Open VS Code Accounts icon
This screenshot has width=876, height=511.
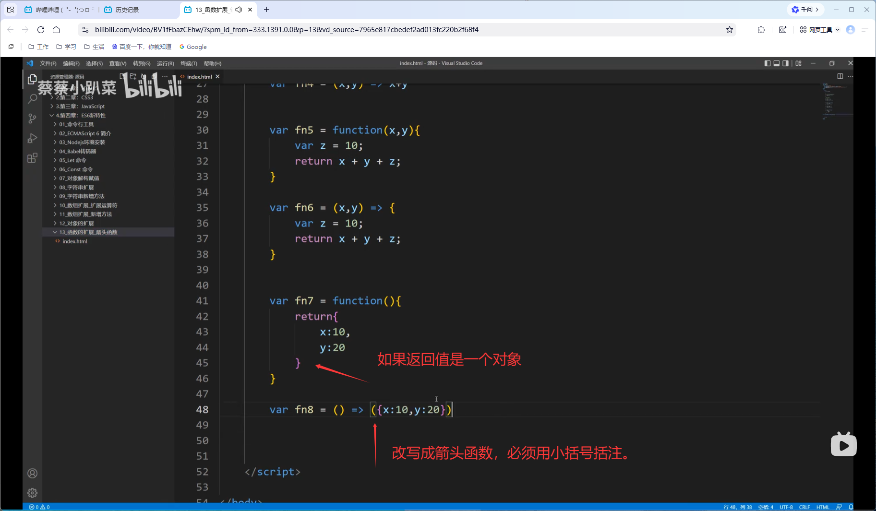pyautogui.click(x=32, y=474)
